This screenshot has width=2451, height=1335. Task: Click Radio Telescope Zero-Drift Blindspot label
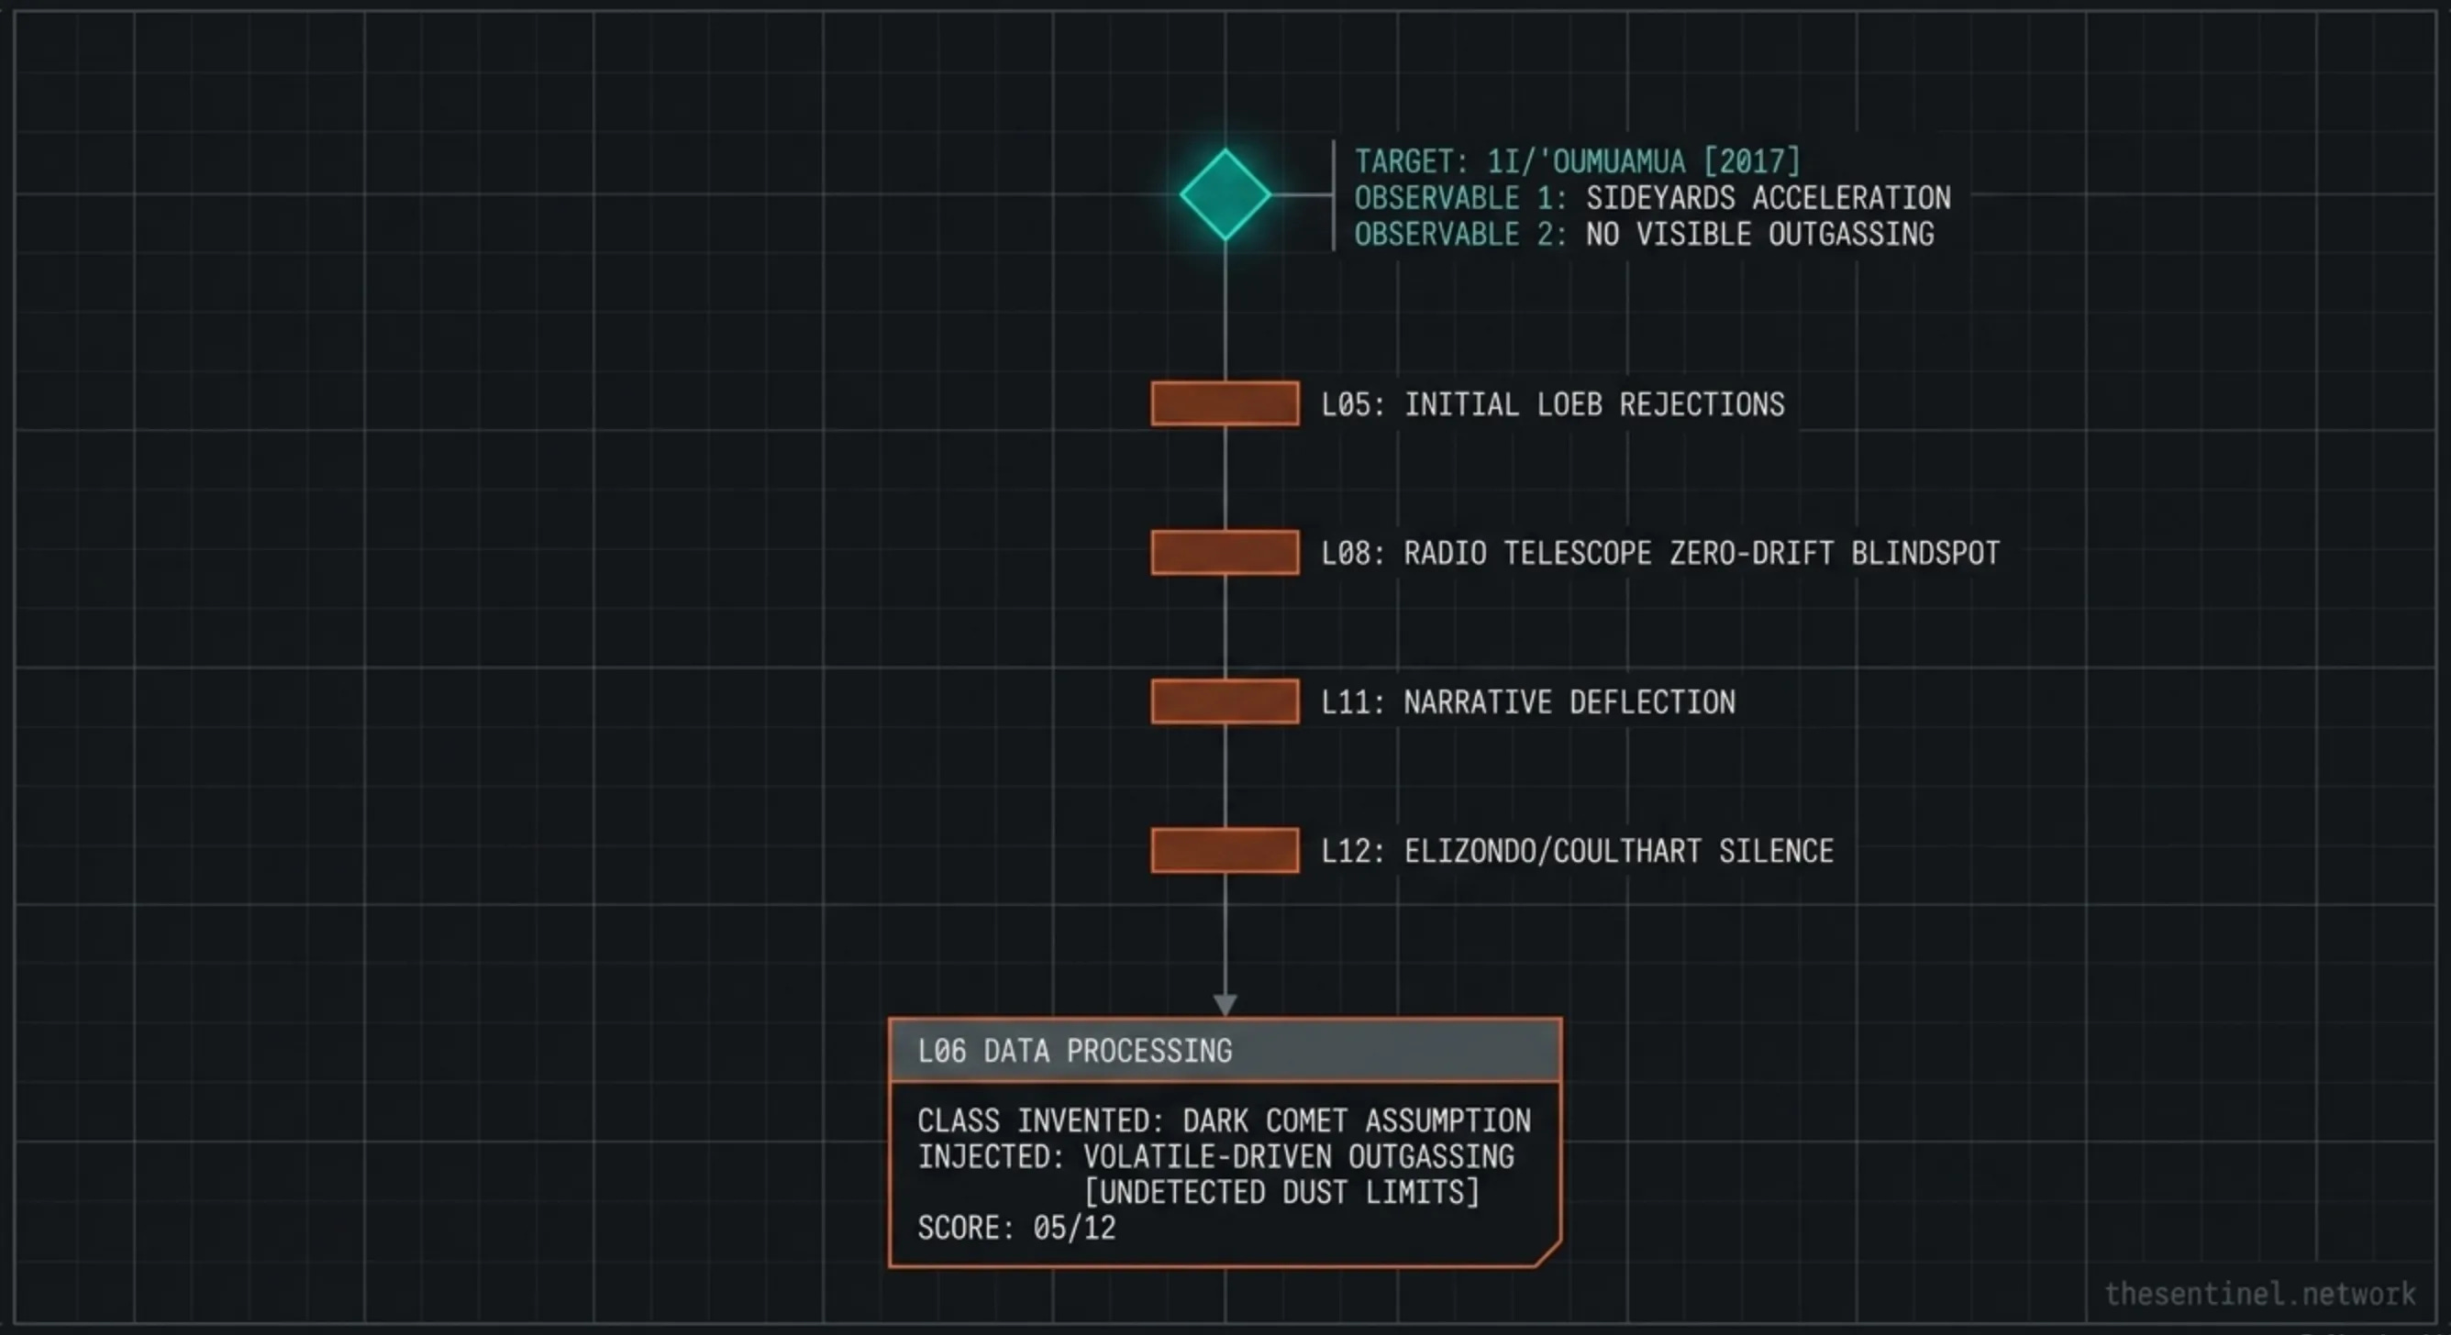[x=1660, y=553]
